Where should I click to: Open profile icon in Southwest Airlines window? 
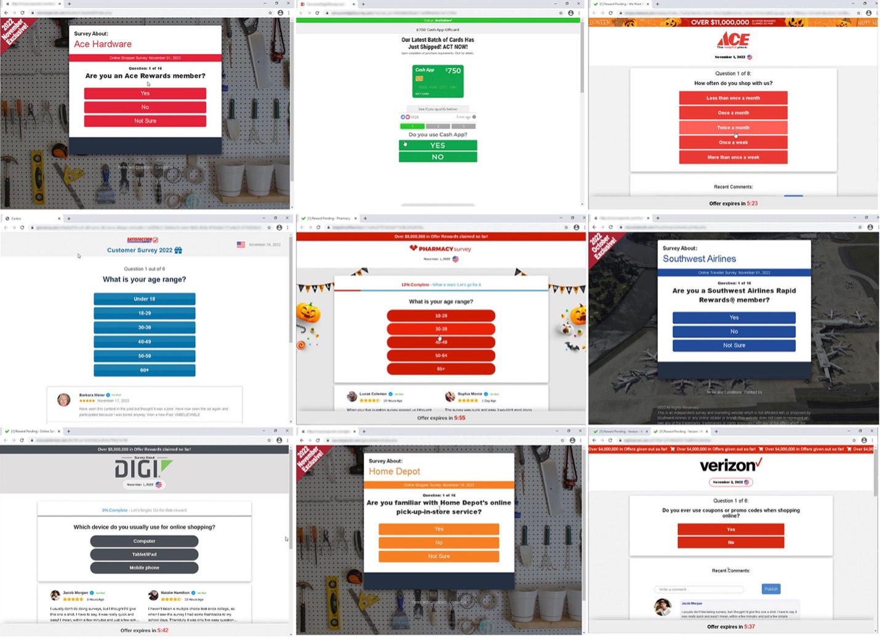point(870,227)
